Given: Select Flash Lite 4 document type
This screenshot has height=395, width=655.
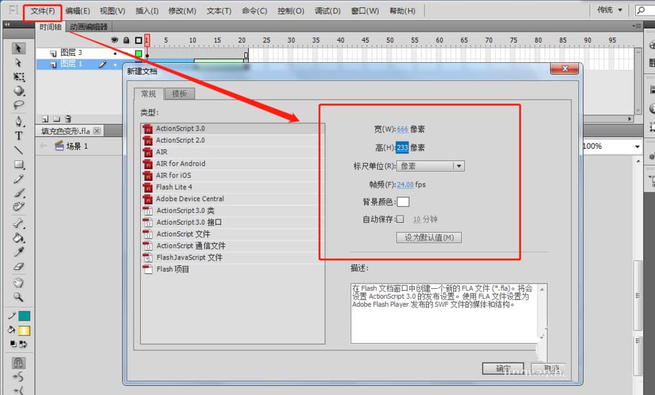Looking at the screenshot, I should pos(233,187).
